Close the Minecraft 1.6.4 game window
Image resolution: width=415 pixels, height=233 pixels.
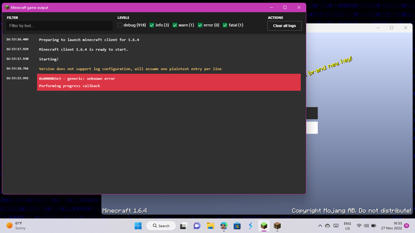[x=405, y=28]
